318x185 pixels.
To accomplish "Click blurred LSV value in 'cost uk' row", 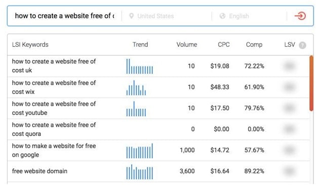I will click(x=290, y=66).
